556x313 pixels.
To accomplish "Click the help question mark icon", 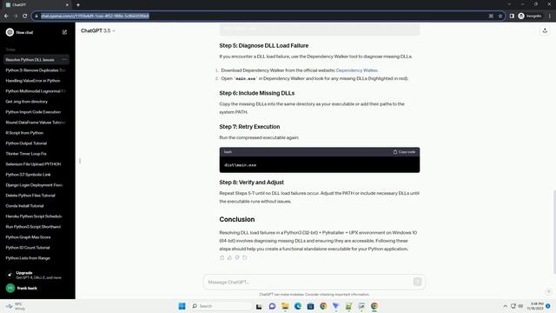I will point(548,291).
